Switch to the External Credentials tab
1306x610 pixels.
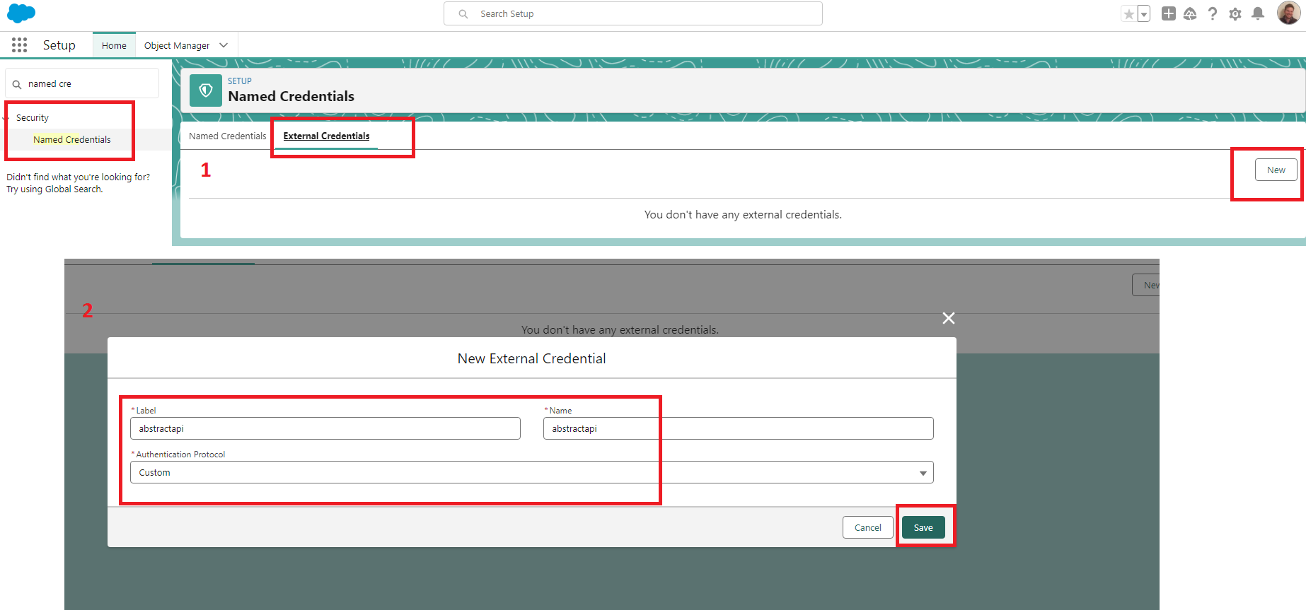(x=326, y=136)
